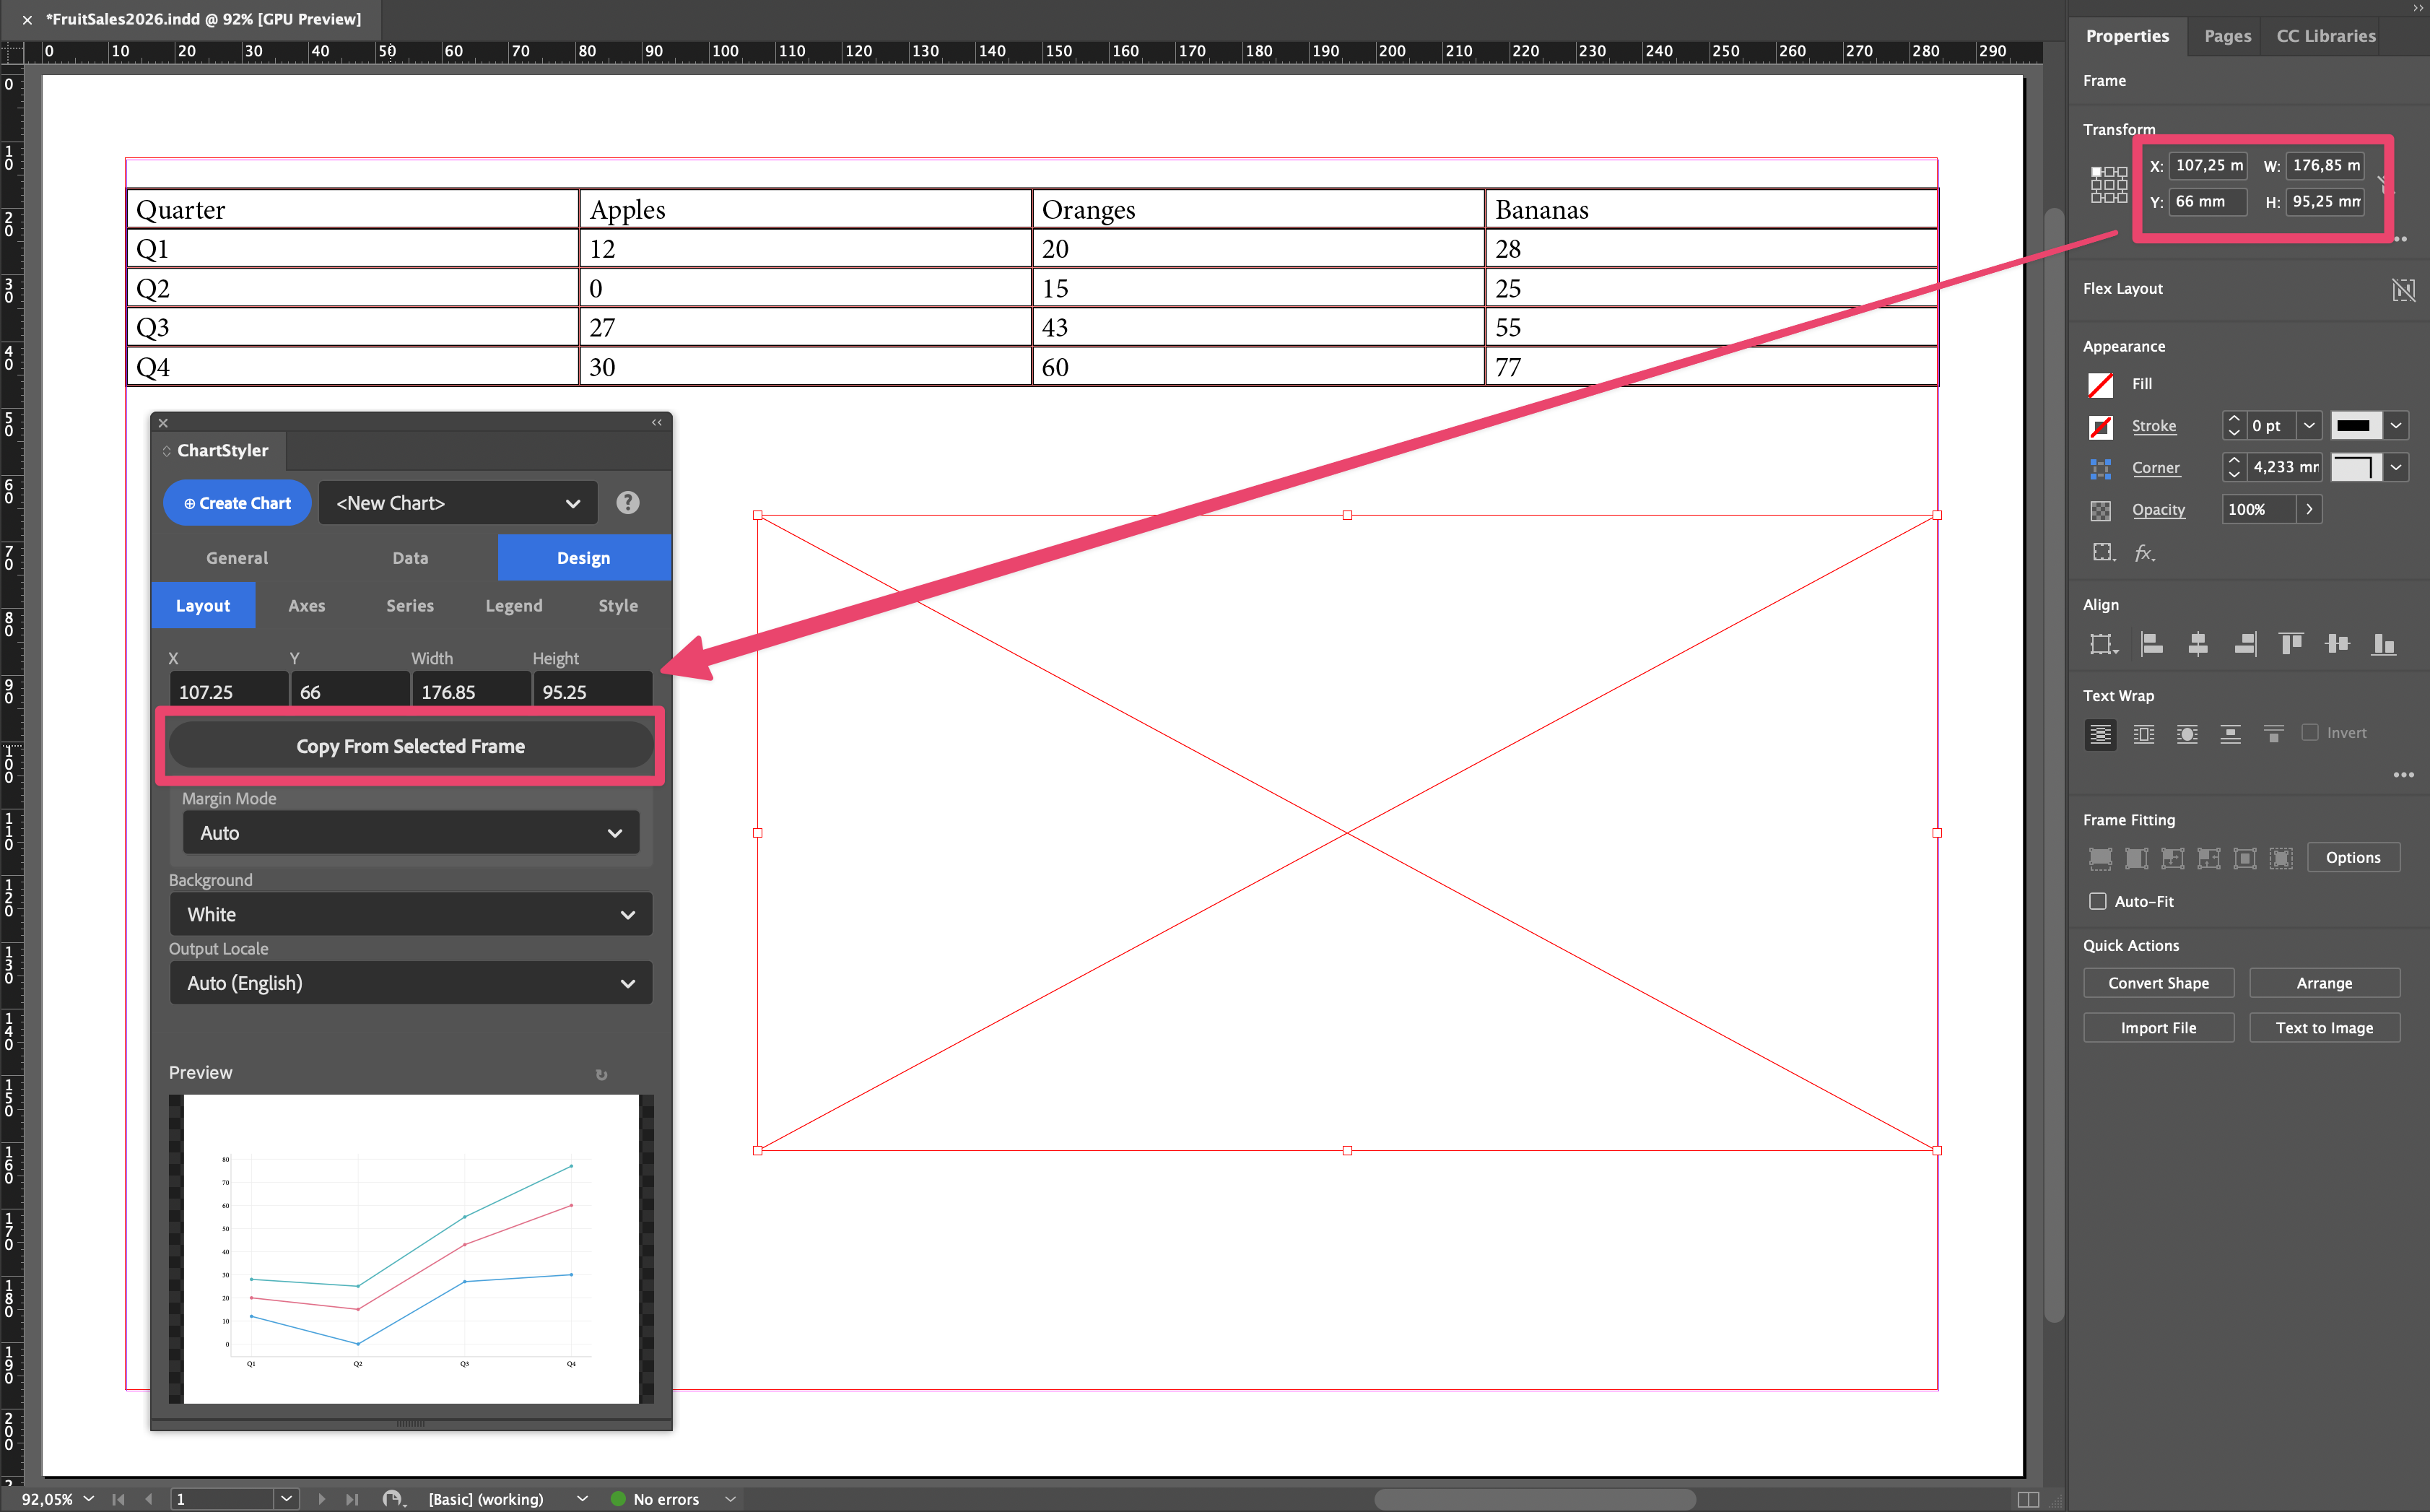
Task: Expand the Opacity slider arrow
Action: tap(2308, 509)
